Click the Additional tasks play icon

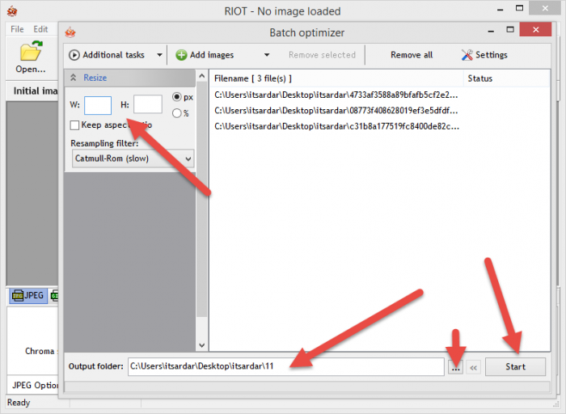(74, 55)
